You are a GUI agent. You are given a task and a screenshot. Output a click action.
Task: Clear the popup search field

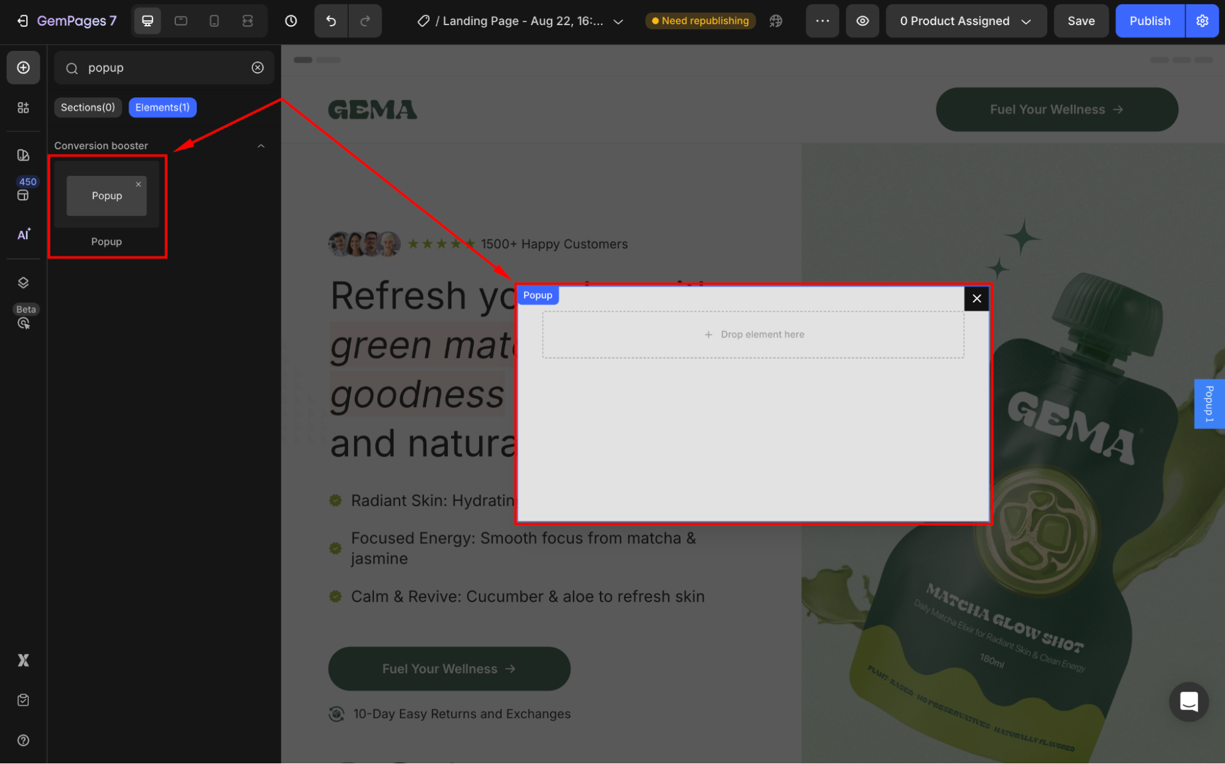tap(258, 67)
